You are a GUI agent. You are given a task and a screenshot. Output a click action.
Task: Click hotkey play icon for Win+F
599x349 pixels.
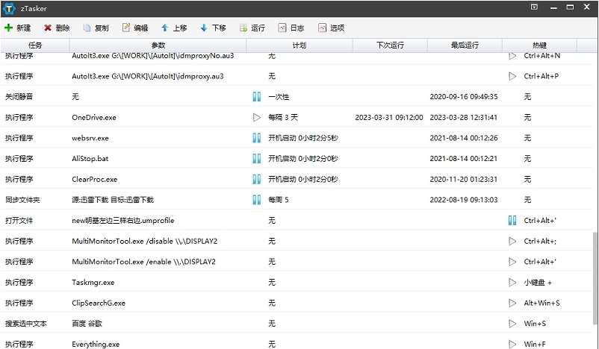(512, 344)
